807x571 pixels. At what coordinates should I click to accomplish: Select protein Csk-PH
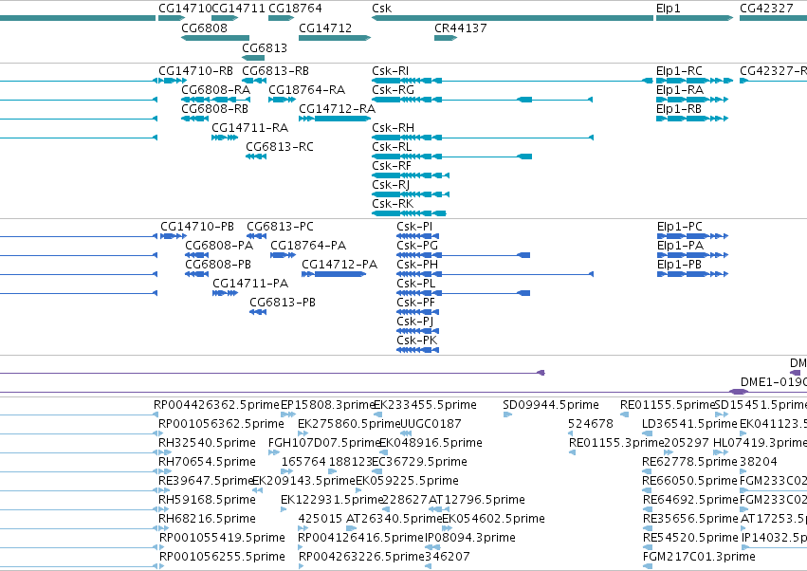tap(417, 265)
